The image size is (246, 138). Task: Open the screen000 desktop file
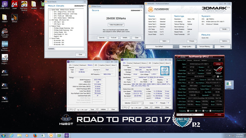[x=5, y=72]
